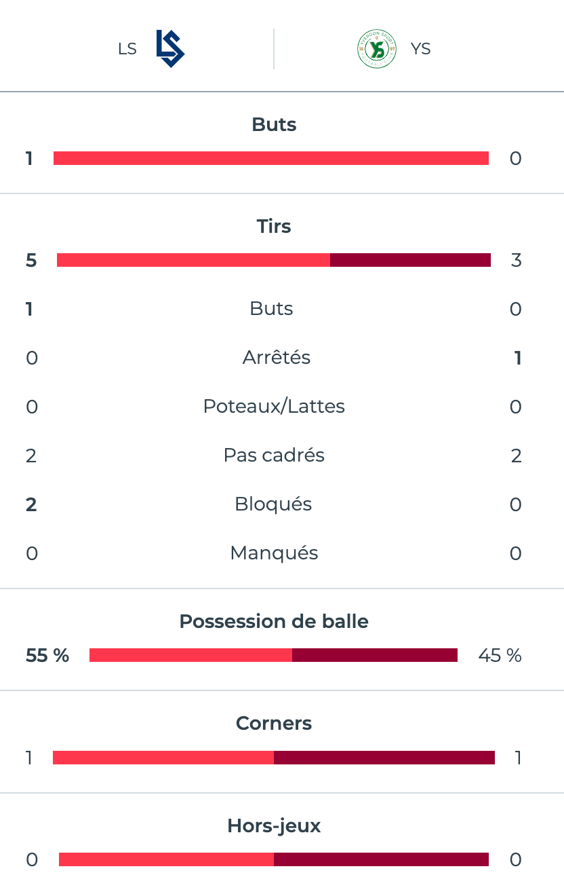The image size is (564, 873).
Task: Select the YS team abbreviation
Action: pyautogui.click(x=420, y=49)
